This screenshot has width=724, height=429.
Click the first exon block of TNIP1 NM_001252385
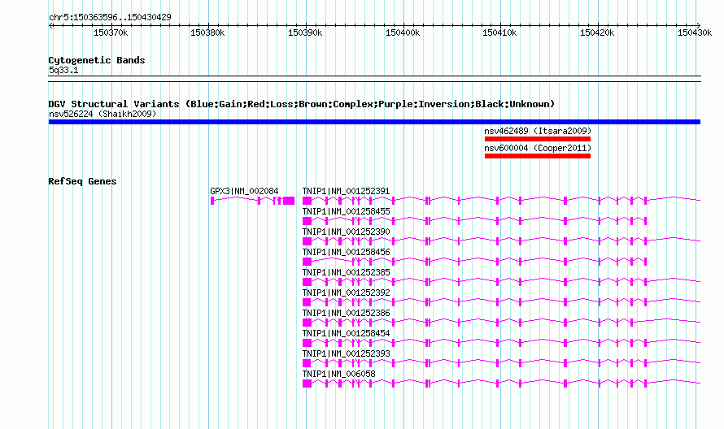point(307,282)
